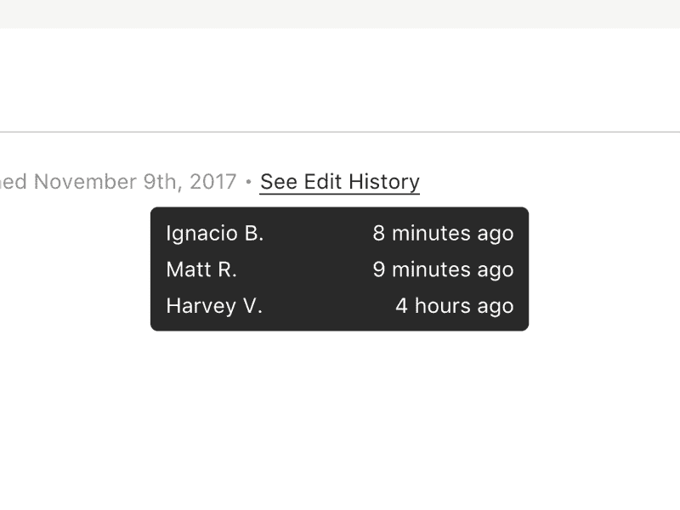Click the word See in the underlined link
The height and width of the screenshot is (510, 680).
click(279, 182)
